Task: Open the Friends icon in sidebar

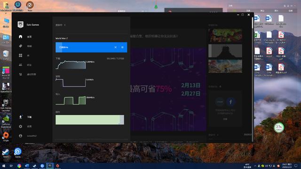Action: [21, 65]
